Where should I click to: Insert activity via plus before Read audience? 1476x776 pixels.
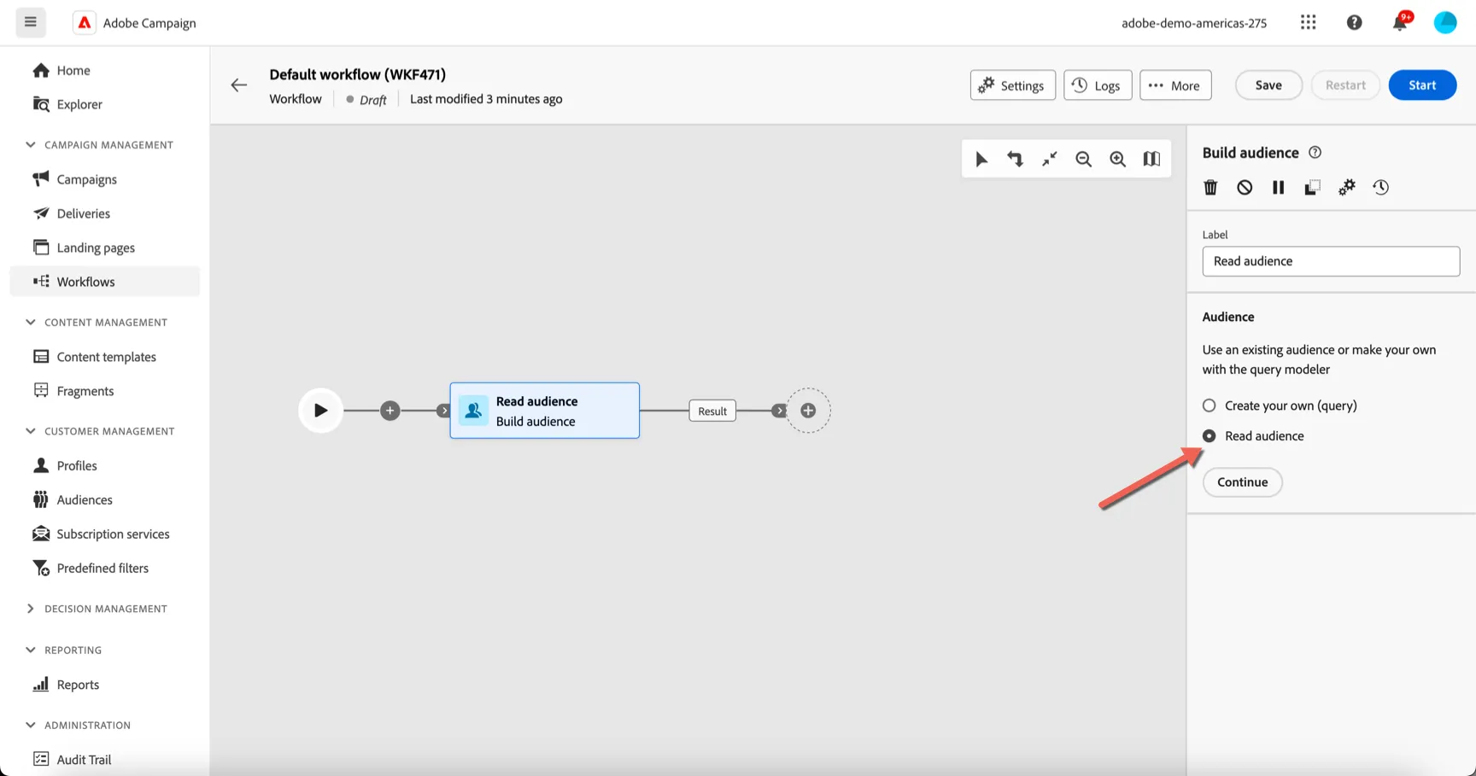[390, 411]
